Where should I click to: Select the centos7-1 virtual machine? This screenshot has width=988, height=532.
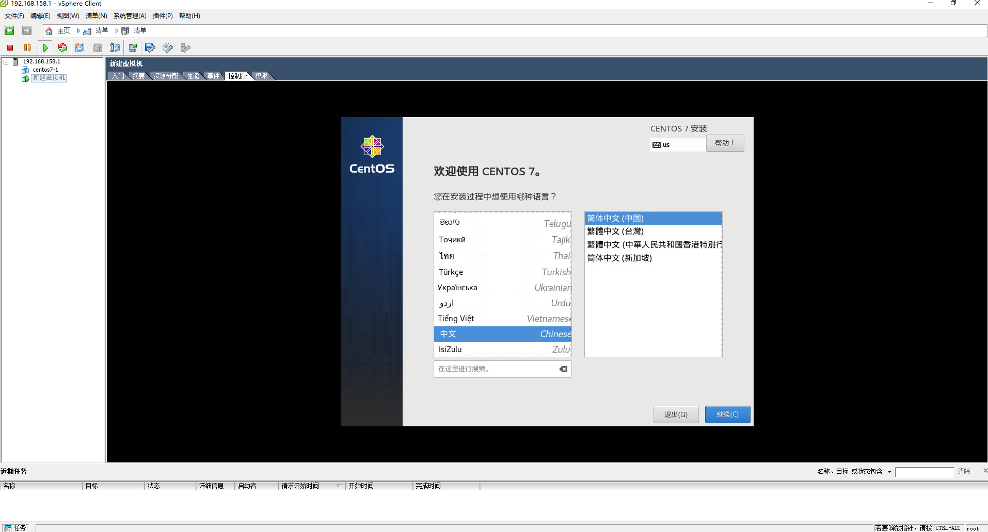coord(45,70)
